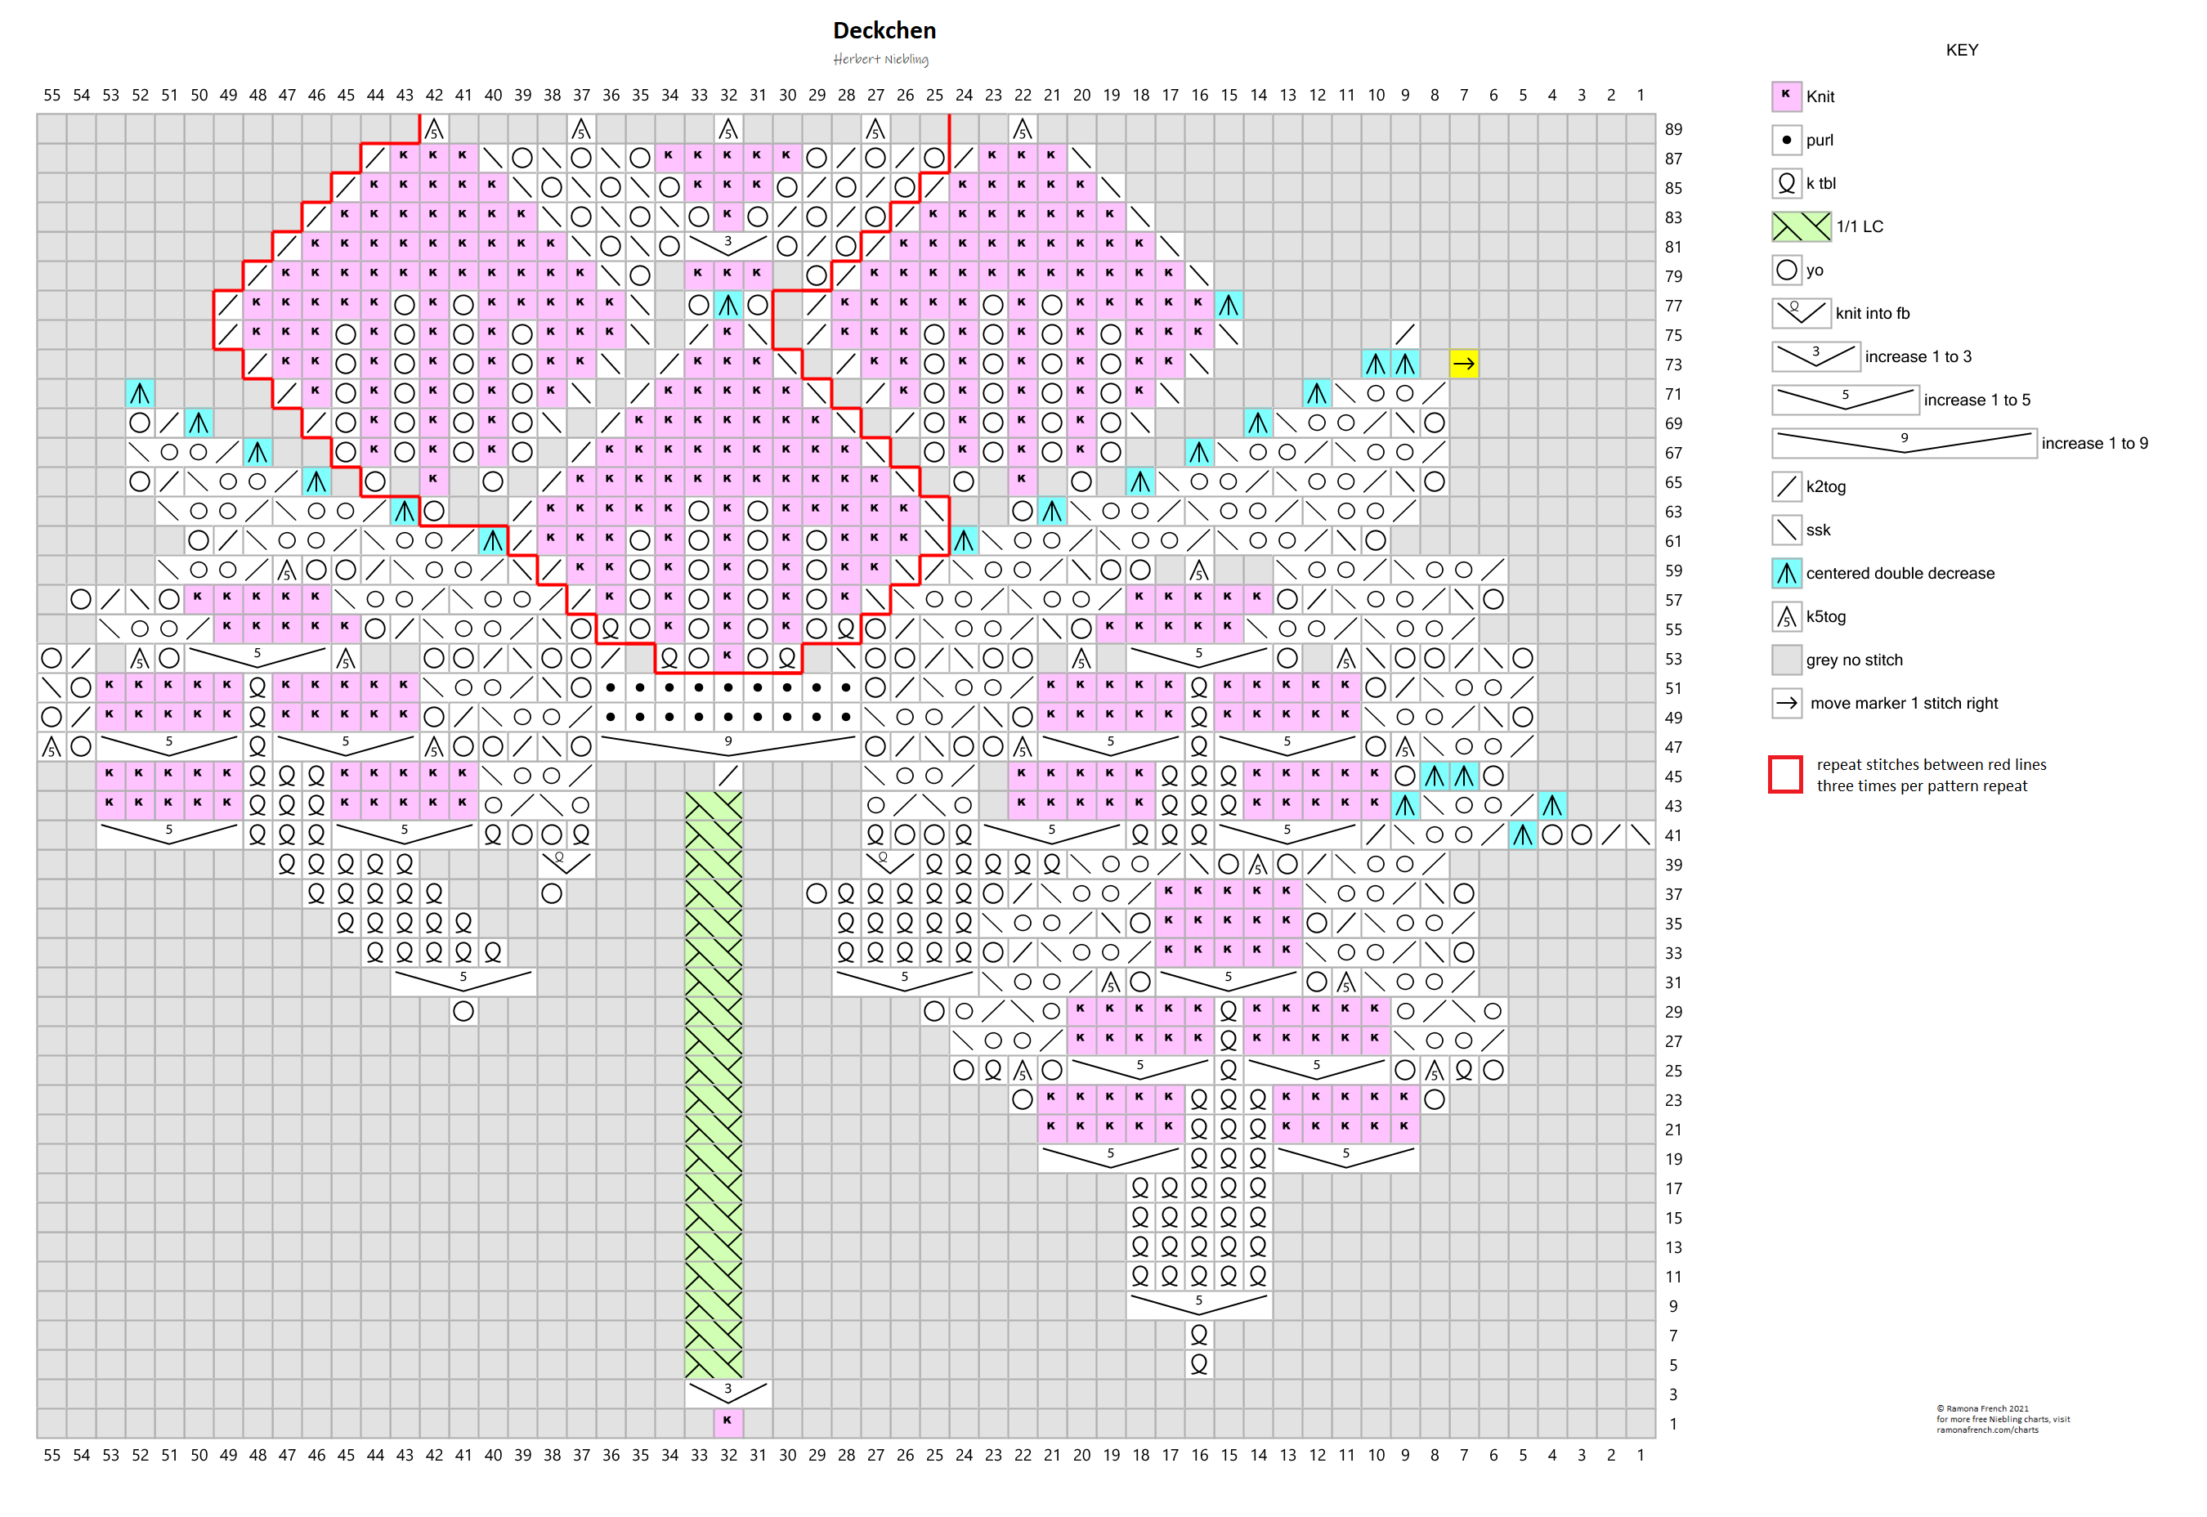This screenshot has width=2207, height=1517.
Task: Click the pink Knit symbol in key
Action: click(x=1786, y=96)
